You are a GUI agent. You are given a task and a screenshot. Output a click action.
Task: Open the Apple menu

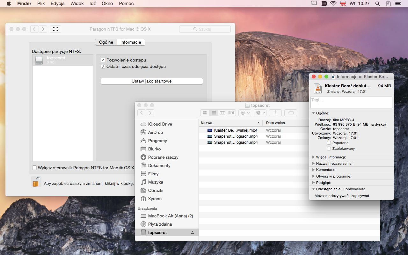tap(9, 4)
